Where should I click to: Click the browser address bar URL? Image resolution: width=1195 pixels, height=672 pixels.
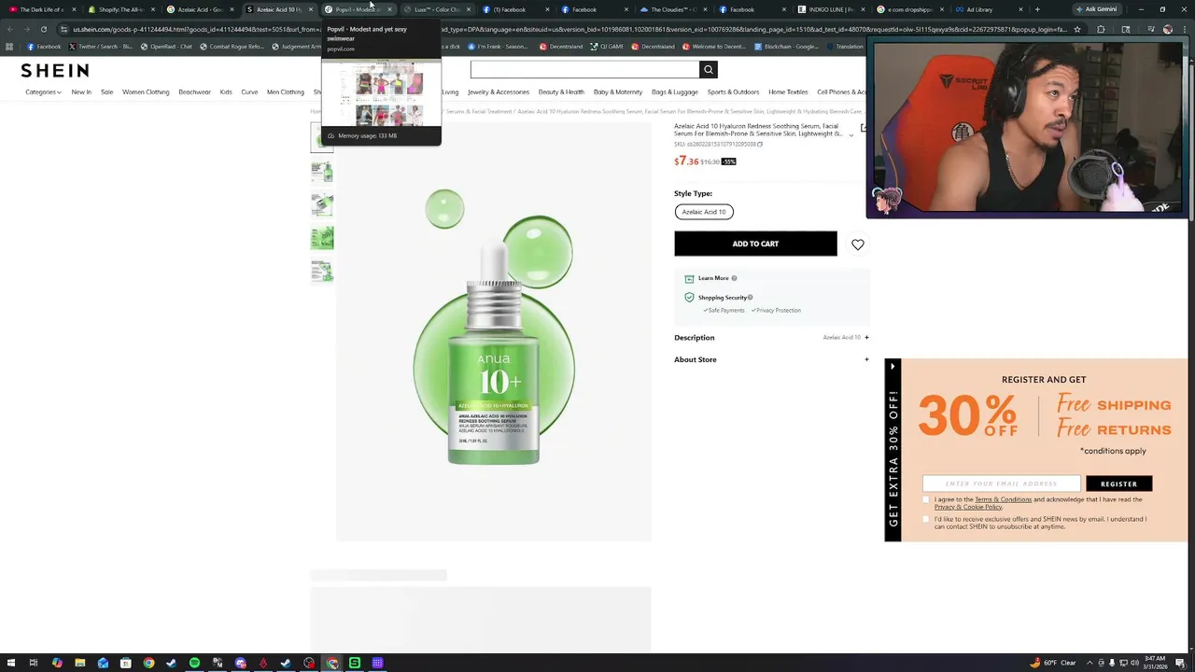pos(569,29)
